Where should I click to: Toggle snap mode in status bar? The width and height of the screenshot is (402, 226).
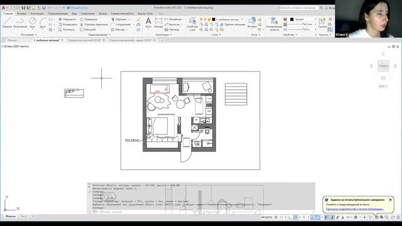(x=281, y=217)
